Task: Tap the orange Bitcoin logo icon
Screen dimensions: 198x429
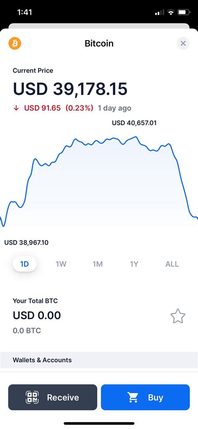Action: pyautogui.click(x=15, y=43)
